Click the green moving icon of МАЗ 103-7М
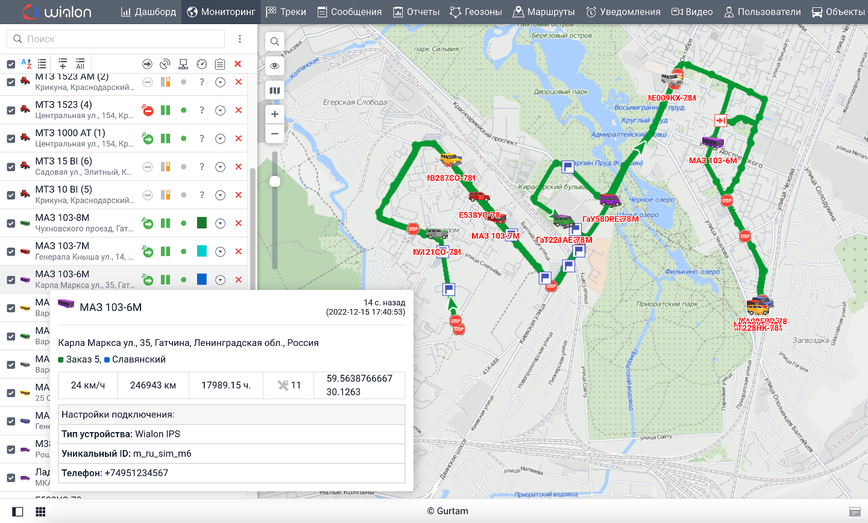The image size is (868, 523). (148, 252)
